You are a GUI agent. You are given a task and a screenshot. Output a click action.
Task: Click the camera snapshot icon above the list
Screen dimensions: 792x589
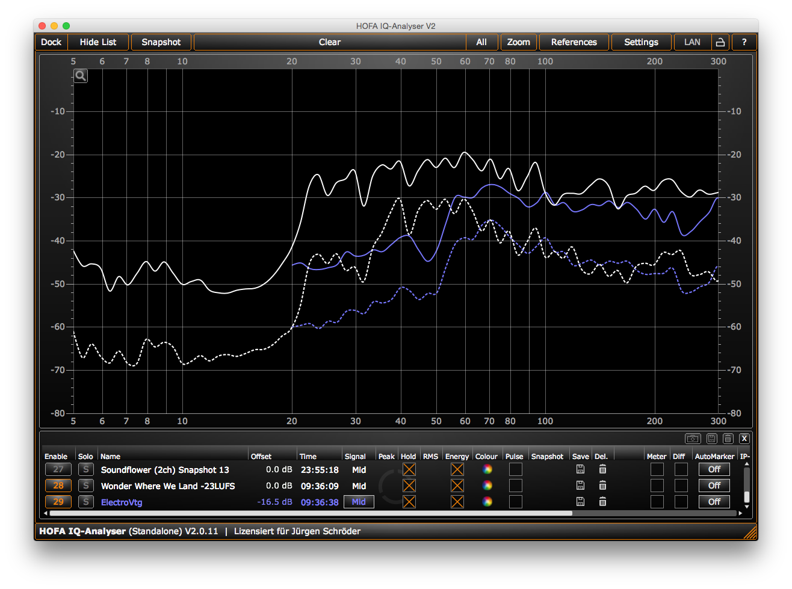[x=692, y=439]
